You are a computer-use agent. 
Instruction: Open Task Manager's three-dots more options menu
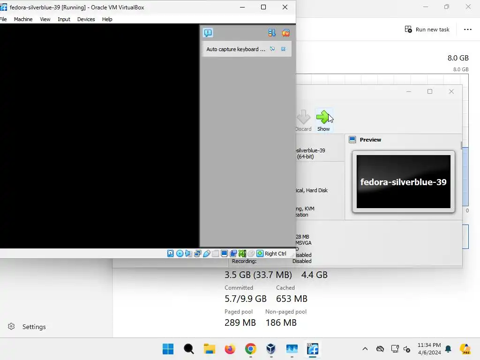[467, 30]
